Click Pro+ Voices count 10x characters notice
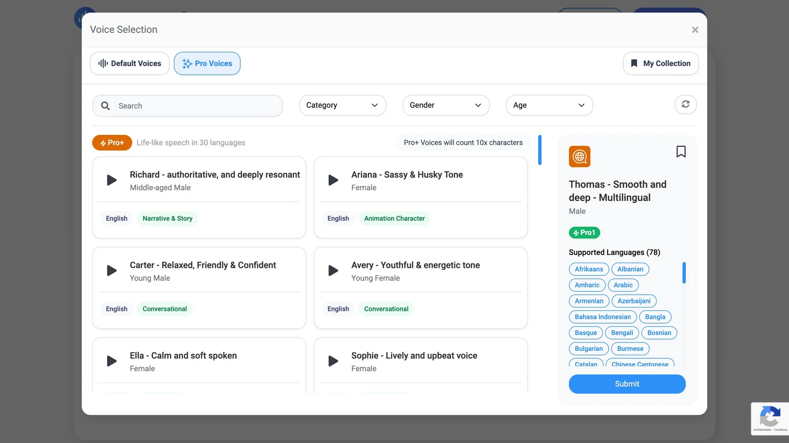The image size is (789, 443). 463,142
